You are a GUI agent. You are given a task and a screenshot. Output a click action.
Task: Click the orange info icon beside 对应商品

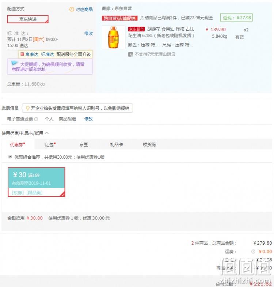click(x=72, y=9)
